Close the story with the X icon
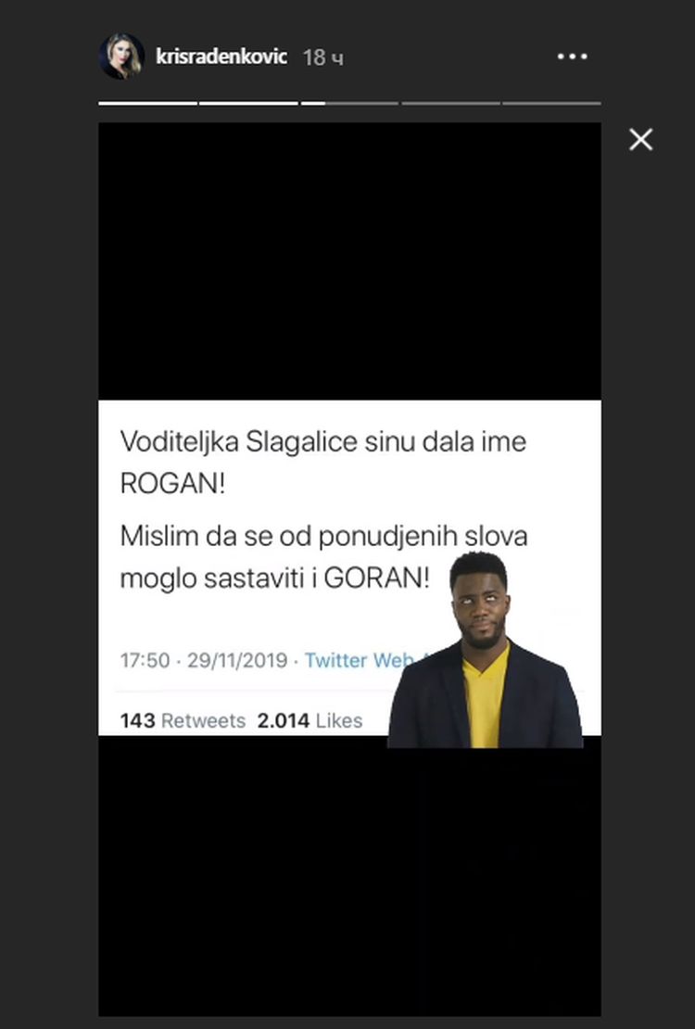This screenshot has height=1029, width=695. 640,139
